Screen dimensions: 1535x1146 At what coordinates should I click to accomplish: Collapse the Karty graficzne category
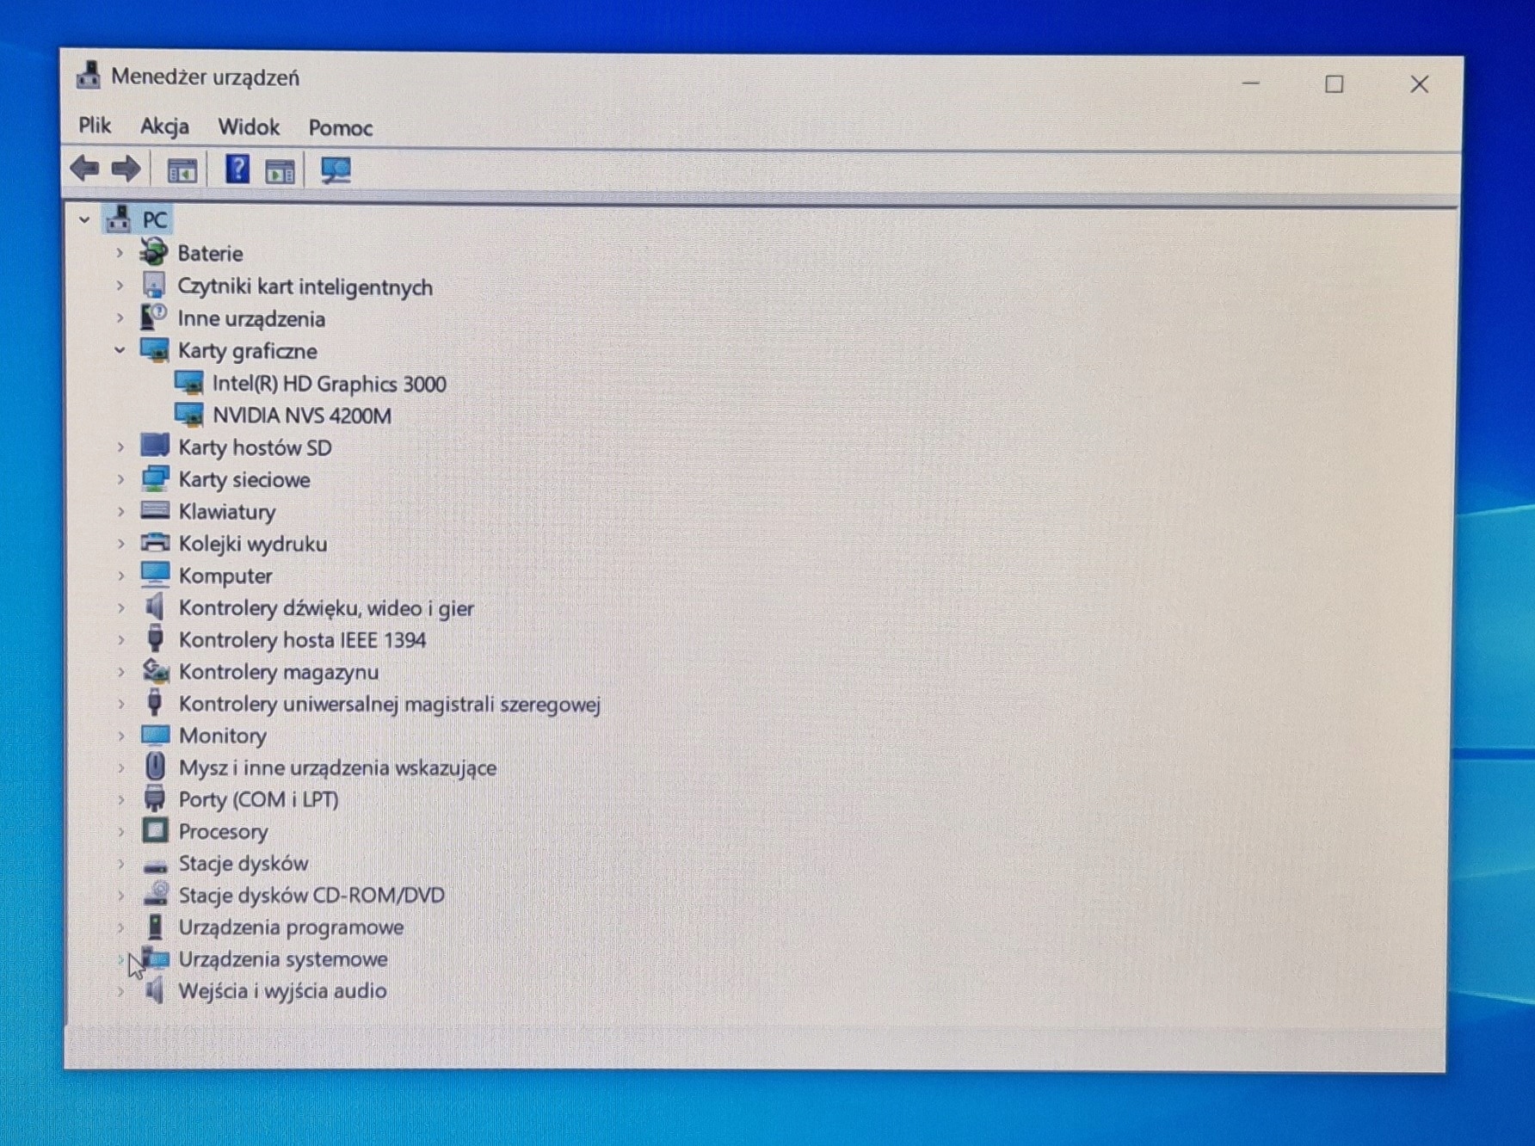120,350
